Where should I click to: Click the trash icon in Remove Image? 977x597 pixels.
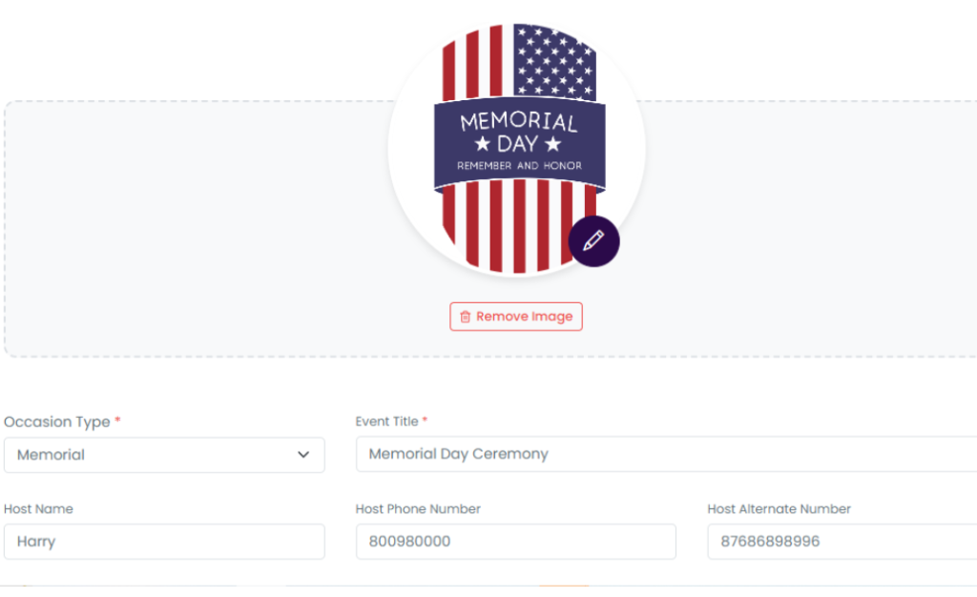[465, 317]
